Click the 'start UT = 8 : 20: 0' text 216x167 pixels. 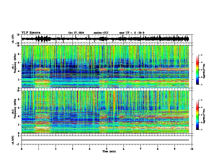click(x=132, y=33)
